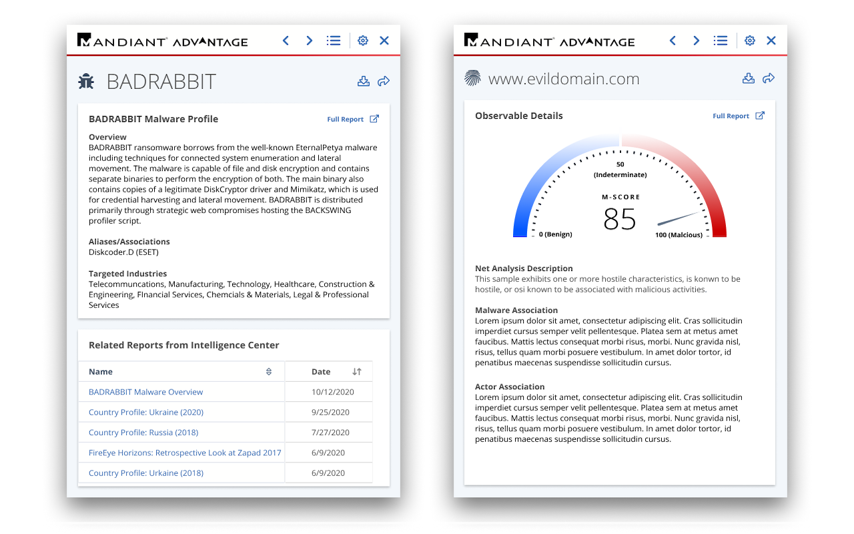Open BADRABBIT Malware Overview report
This screenshot has width=854, height=534.
pyautogui.click(x=145, y=392)
